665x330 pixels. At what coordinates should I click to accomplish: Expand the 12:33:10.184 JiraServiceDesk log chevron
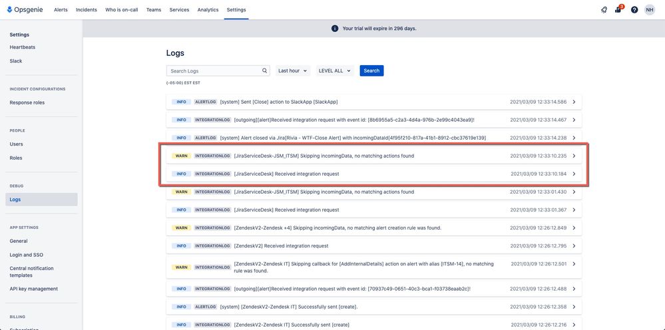[x=574, y=174]
